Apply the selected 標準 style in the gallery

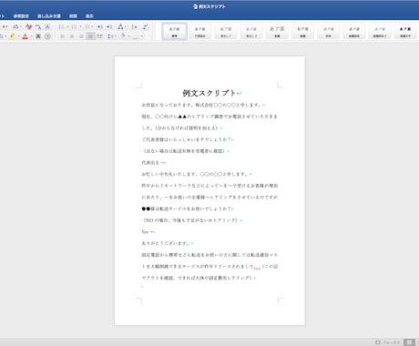click(x=174, y=32)
